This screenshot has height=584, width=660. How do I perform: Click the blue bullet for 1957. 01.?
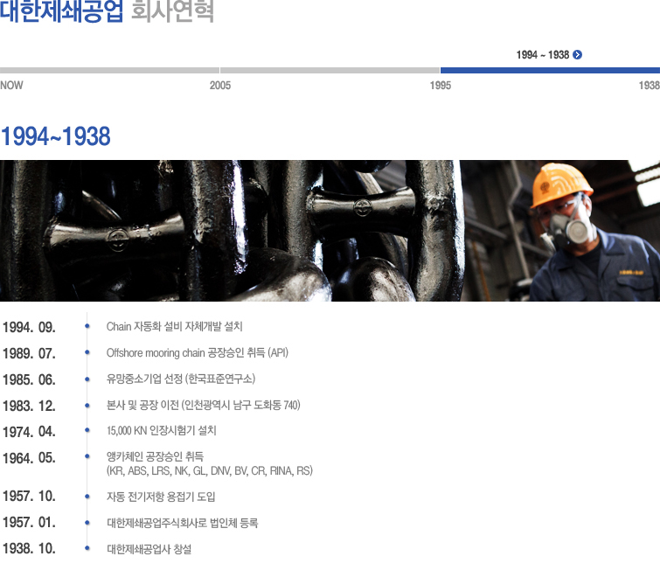pos(87,523)
